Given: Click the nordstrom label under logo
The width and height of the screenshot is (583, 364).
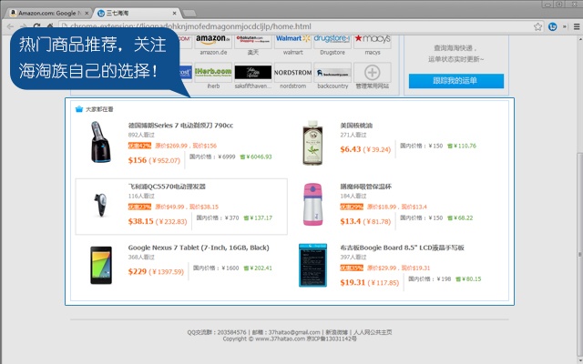Looking at the screenshot, I should [x=292, y=86].
